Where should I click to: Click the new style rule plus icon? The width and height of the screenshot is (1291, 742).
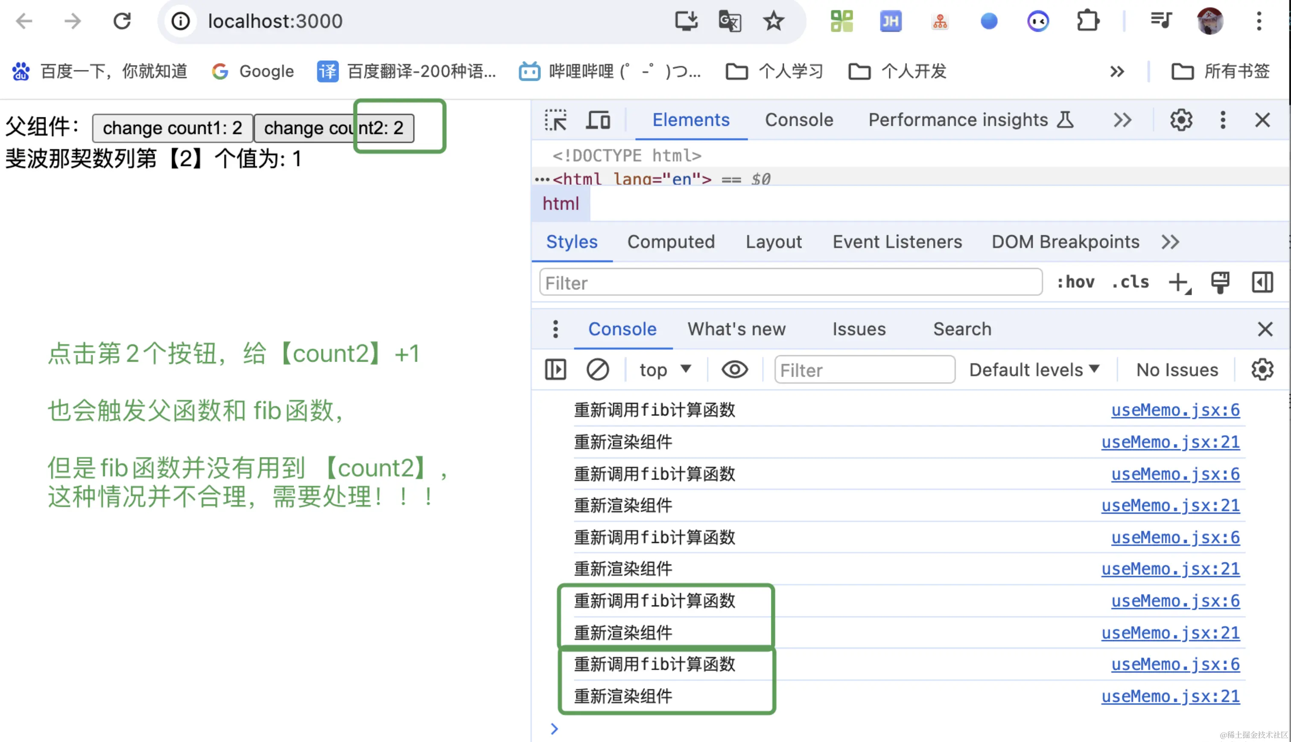pyautogui.click(x=1178, y=282)
